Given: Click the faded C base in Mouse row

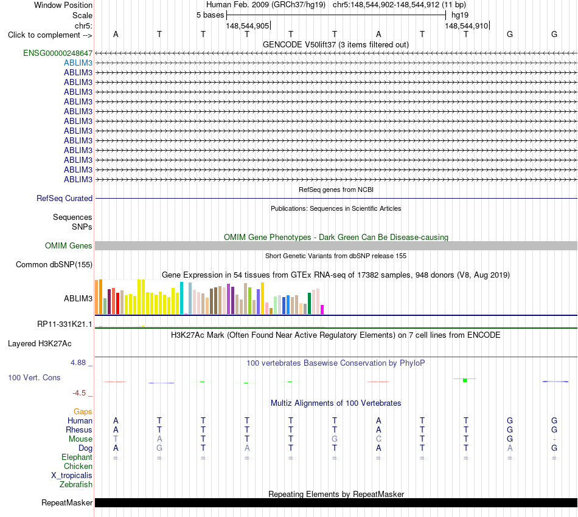Looking at the screenshot, I should 378,439.
